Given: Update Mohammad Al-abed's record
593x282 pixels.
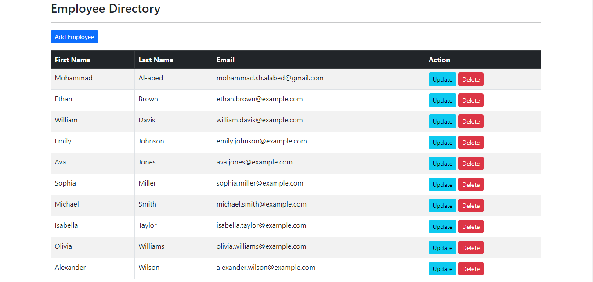Looking at the screenshot, I should (442, 79).
